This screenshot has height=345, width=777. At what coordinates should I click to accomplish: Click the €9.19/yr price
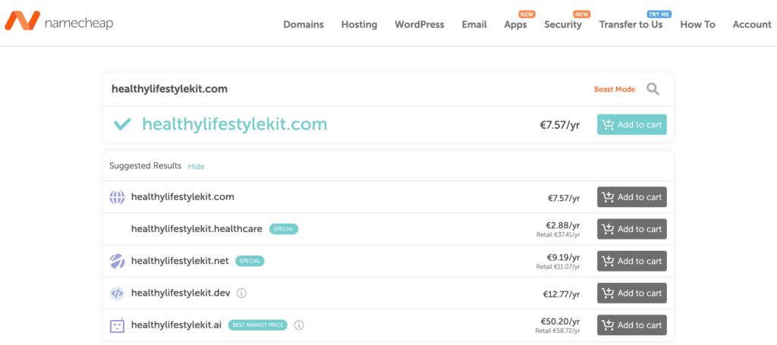[x=563, y=257]
